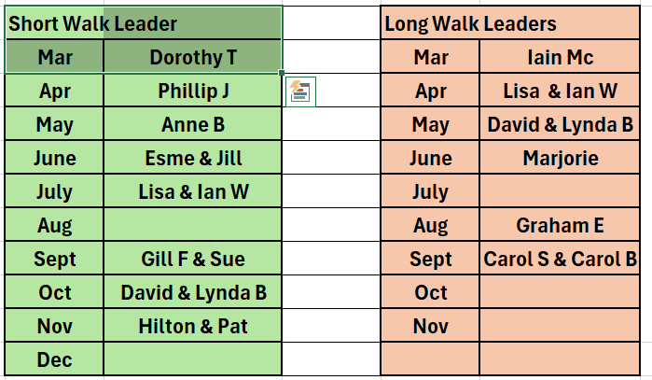This screenshot has width=652, height=380.
Task: Select the Marjorie cell
Action: click(x=561, y=159)
